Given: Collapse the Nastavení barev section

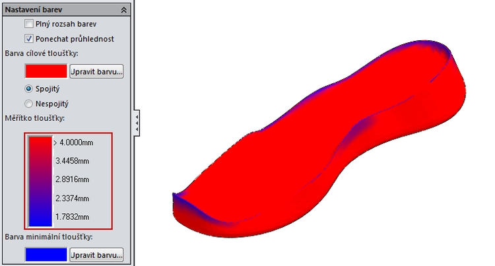Looking at the screenshot, I should click(x=124, y=10).
